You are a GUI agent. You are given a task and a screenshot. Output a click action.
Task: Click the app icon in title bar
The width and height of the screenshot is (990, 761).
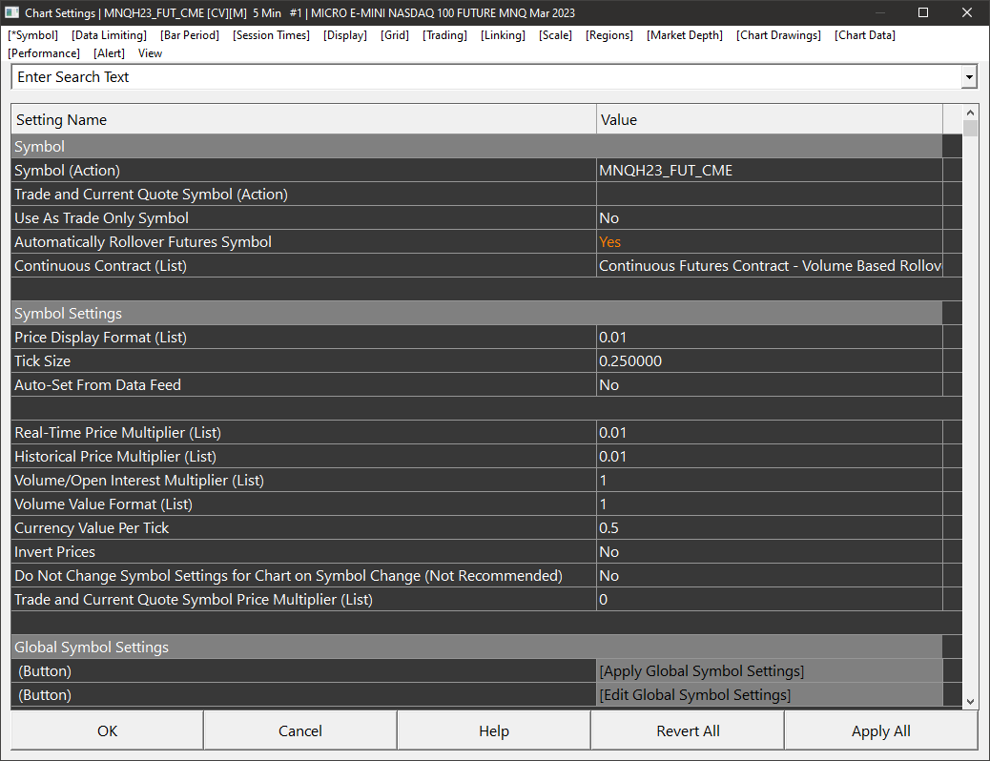pos(12,13)
